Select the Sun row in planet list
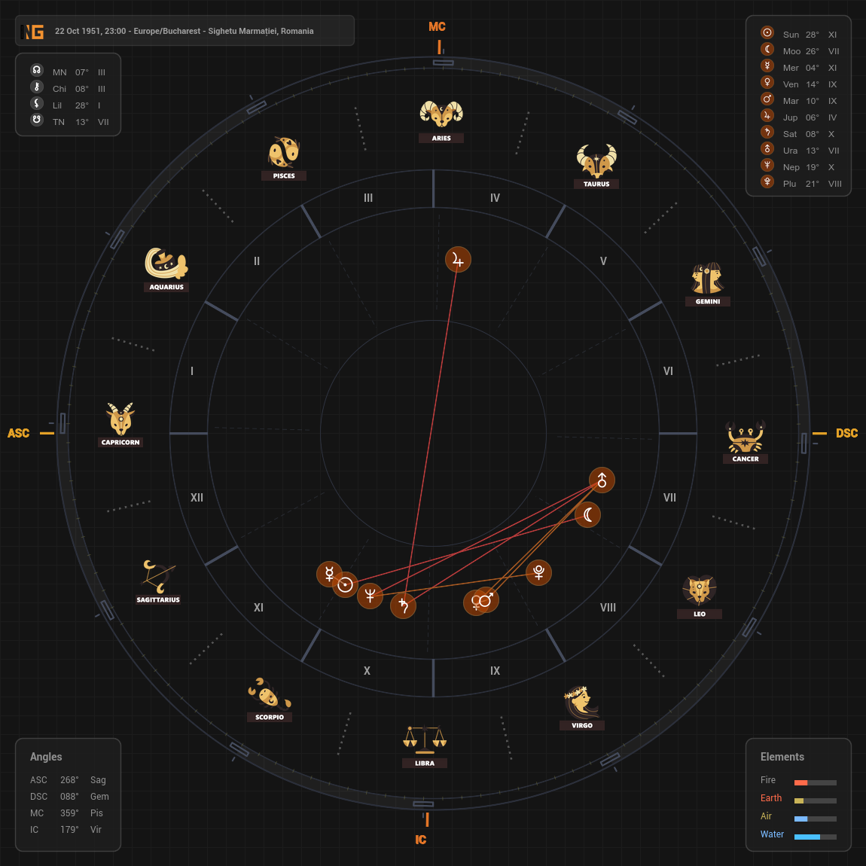Image resolution: width=866 pixels, height=866 pixels. pyautogui.click(x=798, y=35)
